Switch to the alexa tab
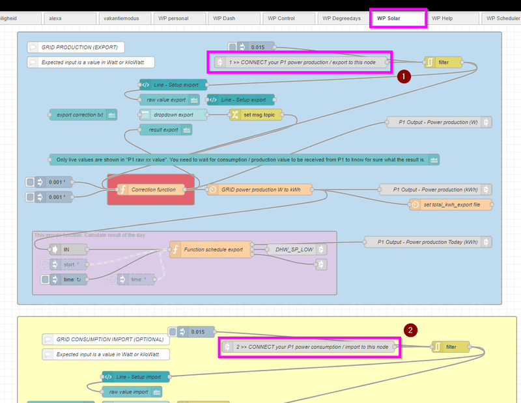The image size is (521, 403). coord(70,18)
